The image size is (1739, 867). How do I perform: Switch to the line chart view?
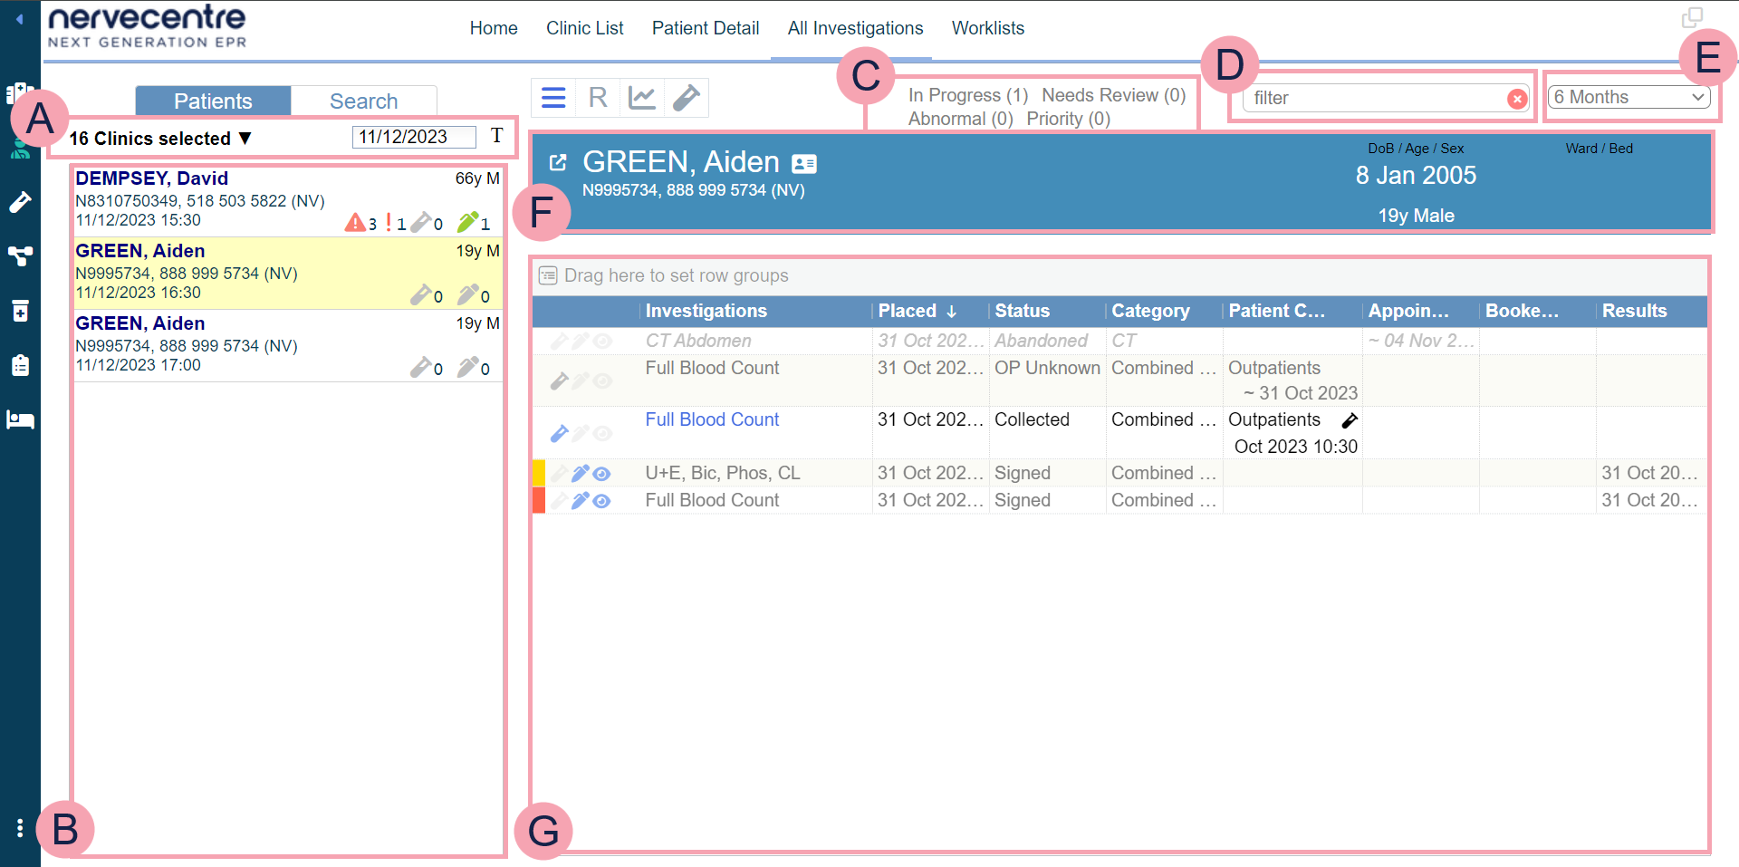point(642,98)
